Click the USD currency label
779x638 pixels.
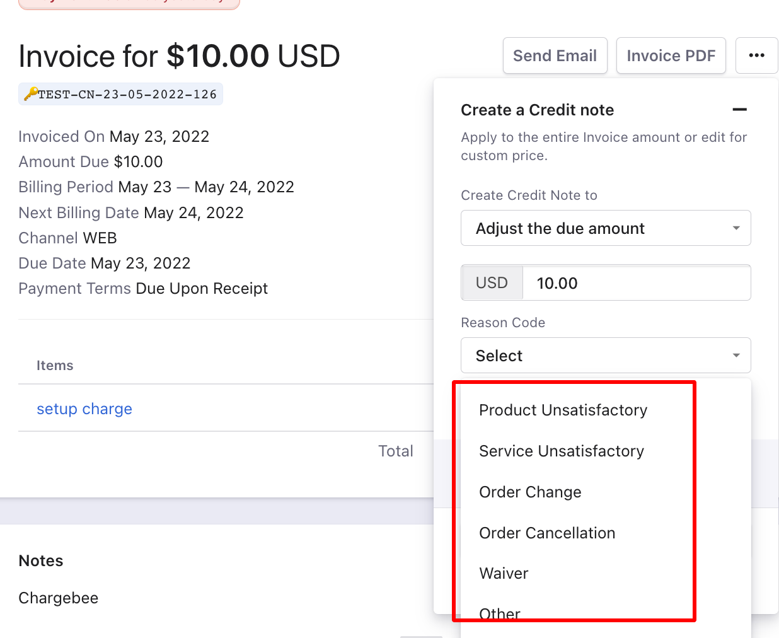[x=492, y=283]
